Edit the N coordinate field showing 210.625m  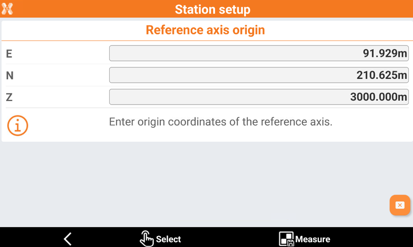point(259,75)
